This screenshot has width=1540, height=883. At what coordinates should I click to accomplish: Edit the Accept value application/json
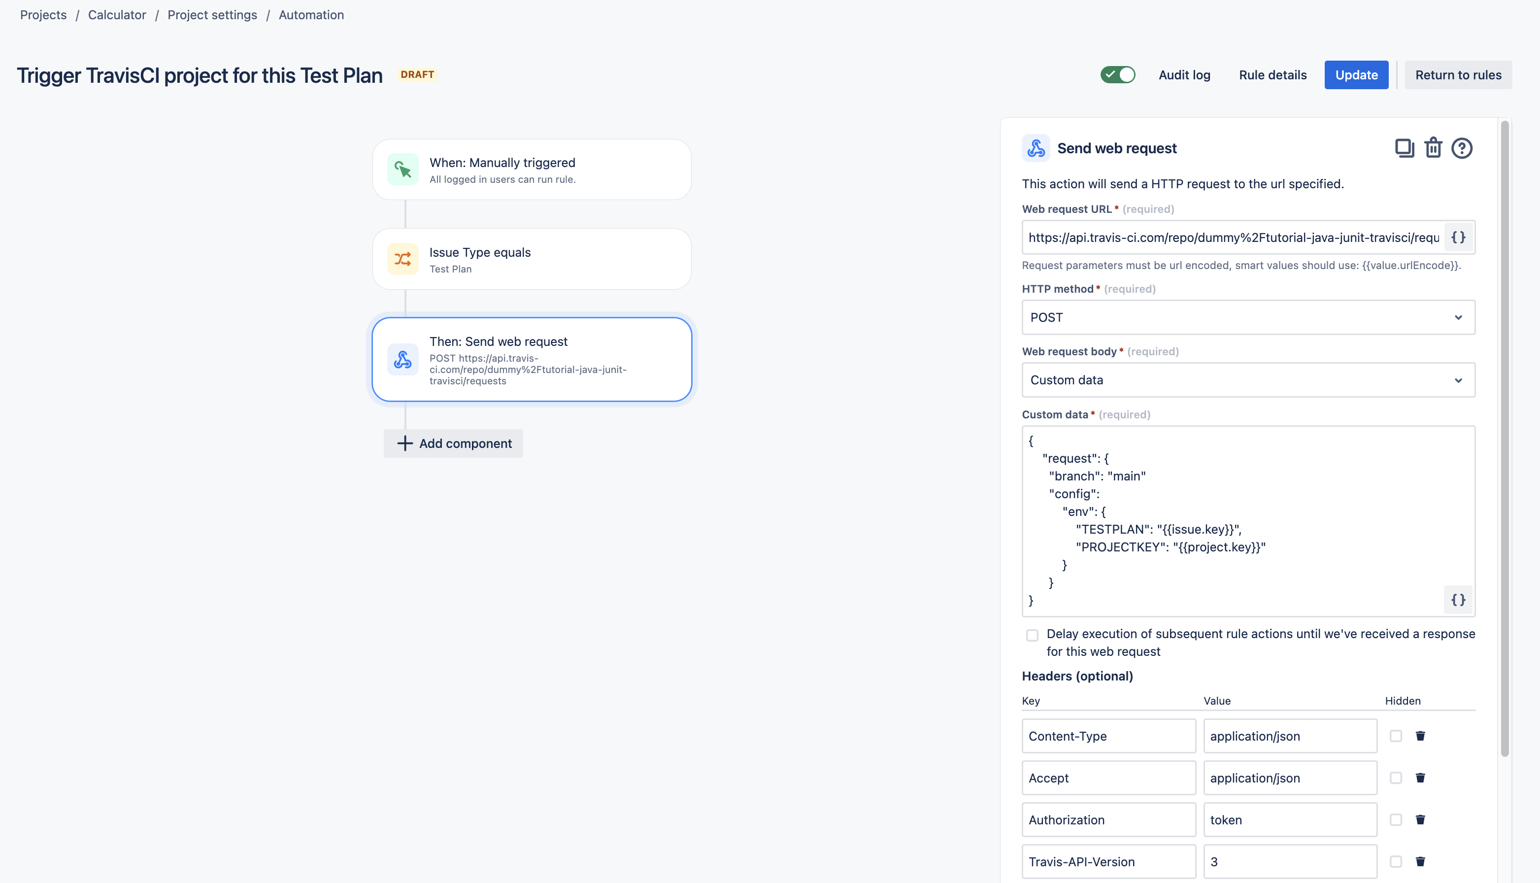click(x=1290, y=778)
